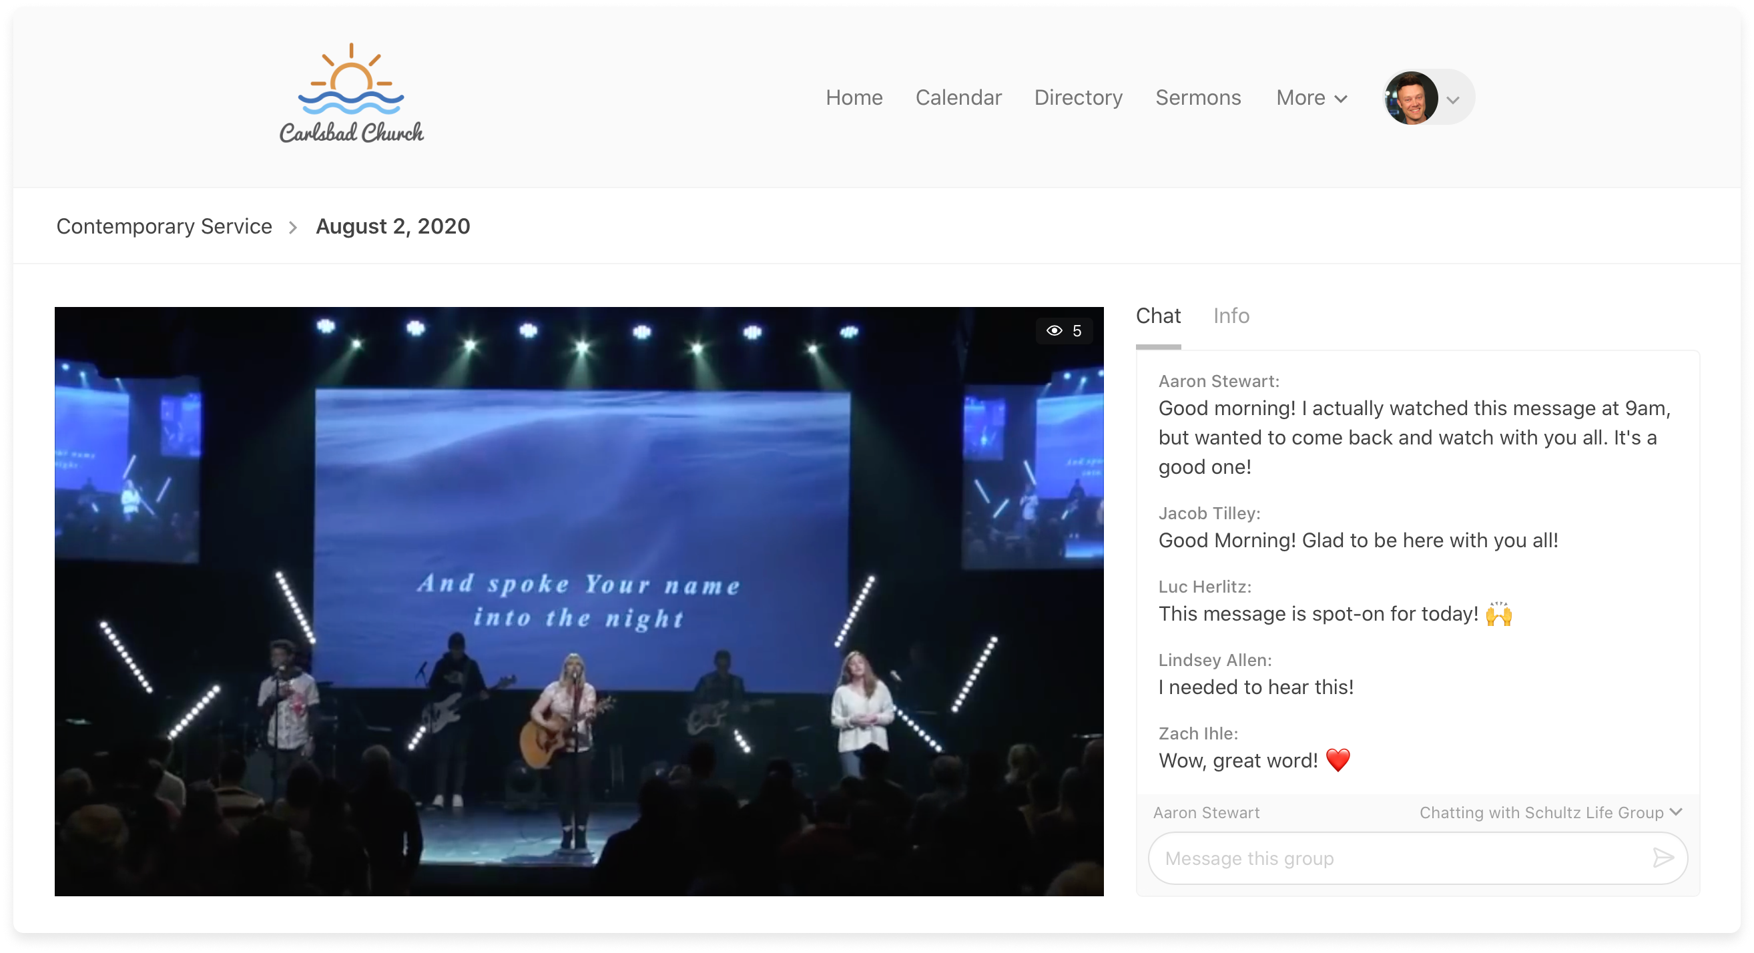Image resolution: width=1754 pixels, height=953 pixels.
Task: Click the live worship video player
Action: [x=579, y=602]
